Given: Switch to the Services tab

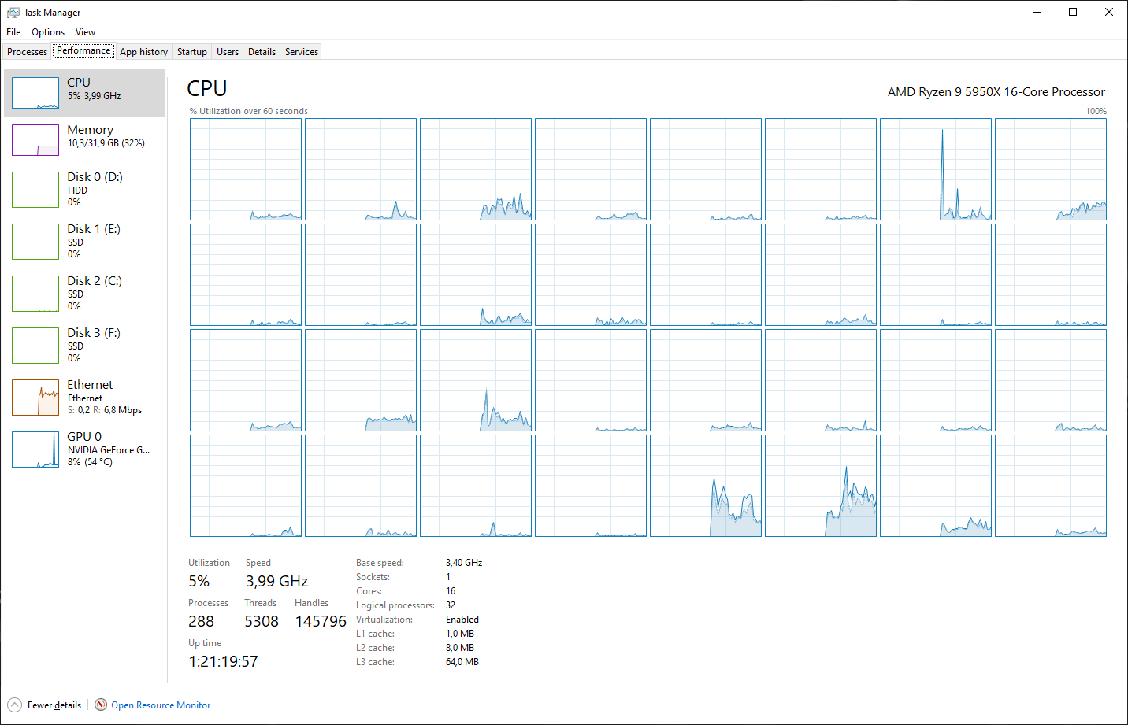Looking at the screenshot, I should point(302,52).
